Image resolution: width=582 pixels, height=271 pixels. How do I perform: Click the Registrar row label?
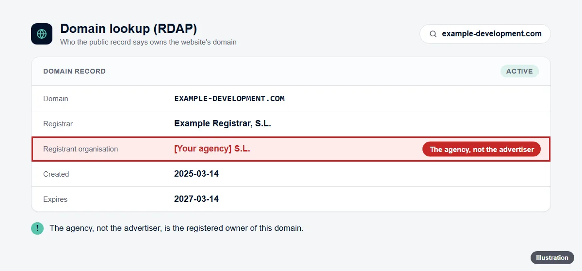(x=58, y=124)
